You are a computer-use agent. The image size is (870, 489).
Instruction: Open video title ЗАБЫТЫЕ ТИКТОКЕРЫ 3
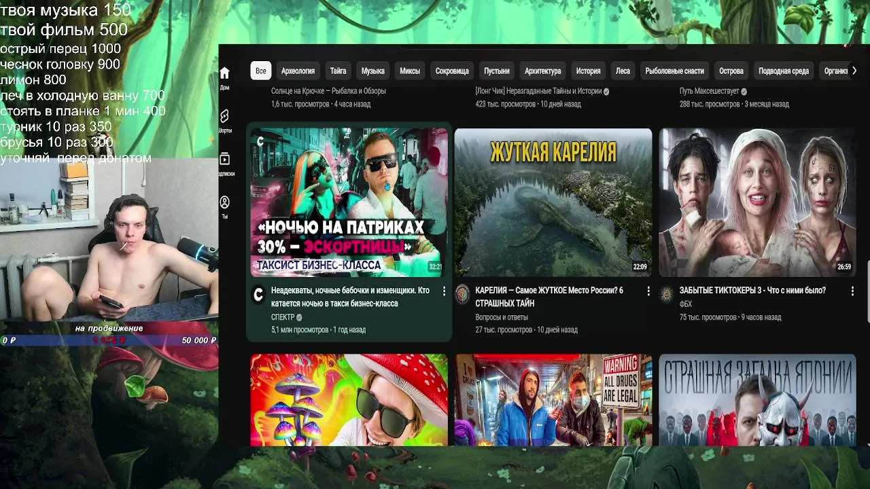pos(752,290)
